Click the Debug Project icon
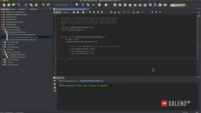201x113 pixels. click(99, 5)
